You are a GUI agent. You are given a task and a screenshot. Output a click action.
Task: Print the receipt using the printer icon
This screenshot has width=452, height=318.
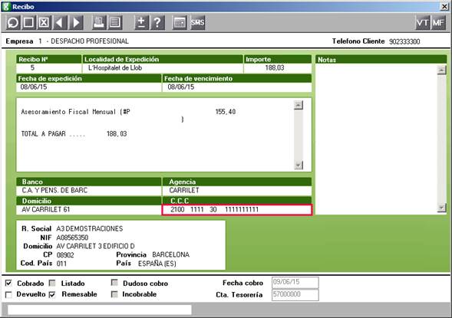point(99,22)
